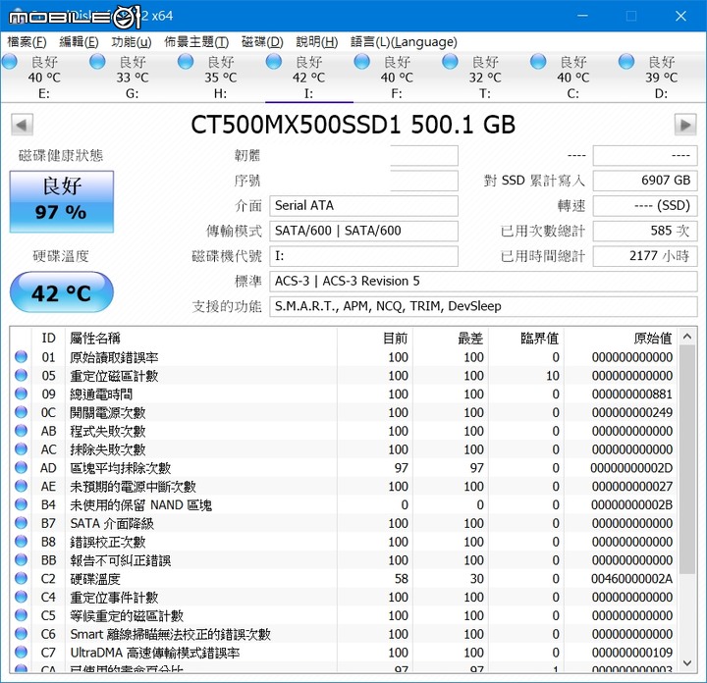
Task: Select drive H: tab at 35 °C
Action: 221,78
